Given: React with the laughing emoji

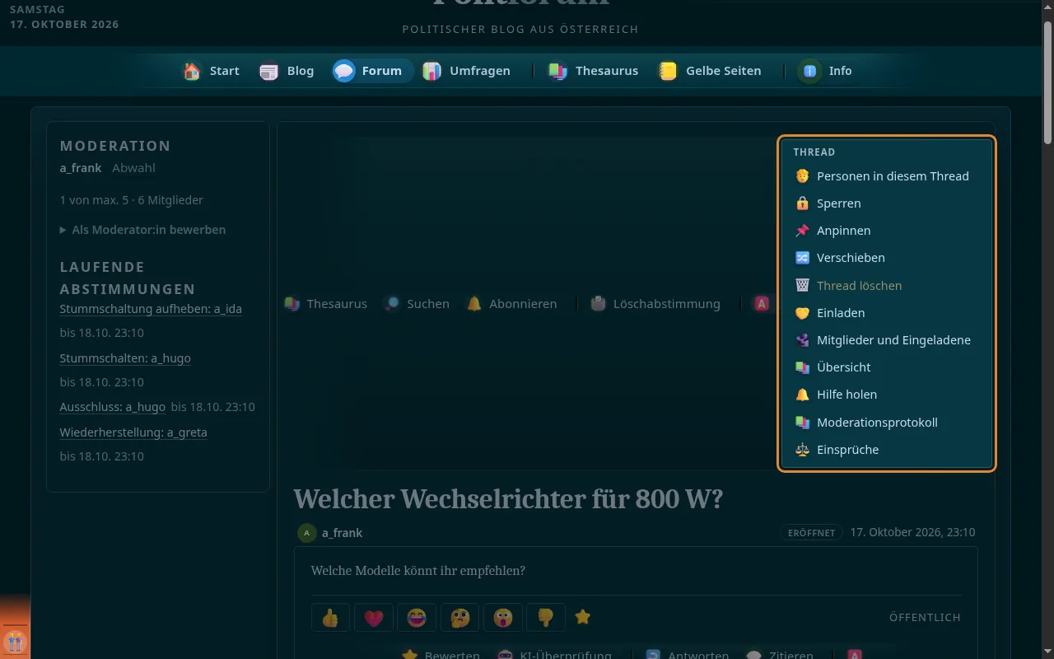Looking at the screenshot, I should [x=417, y=617].
